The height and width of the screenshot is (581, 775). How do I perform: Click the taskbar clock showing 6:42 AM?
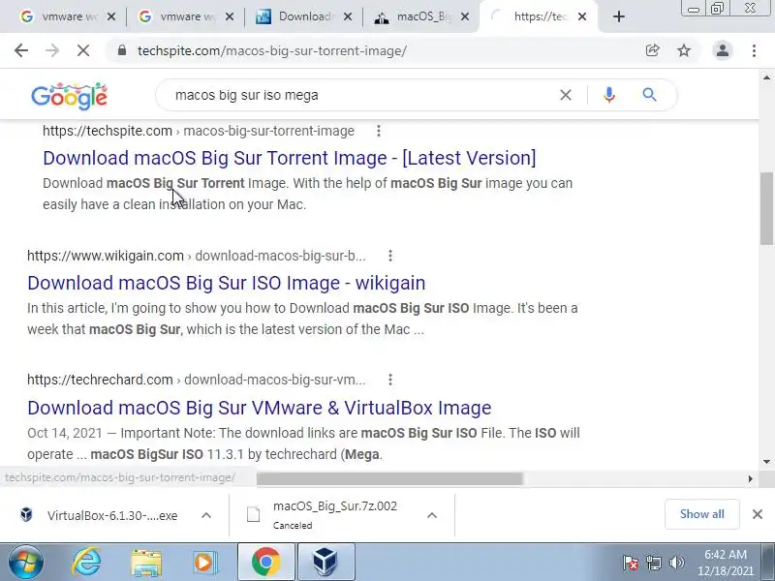click(726, 563)
